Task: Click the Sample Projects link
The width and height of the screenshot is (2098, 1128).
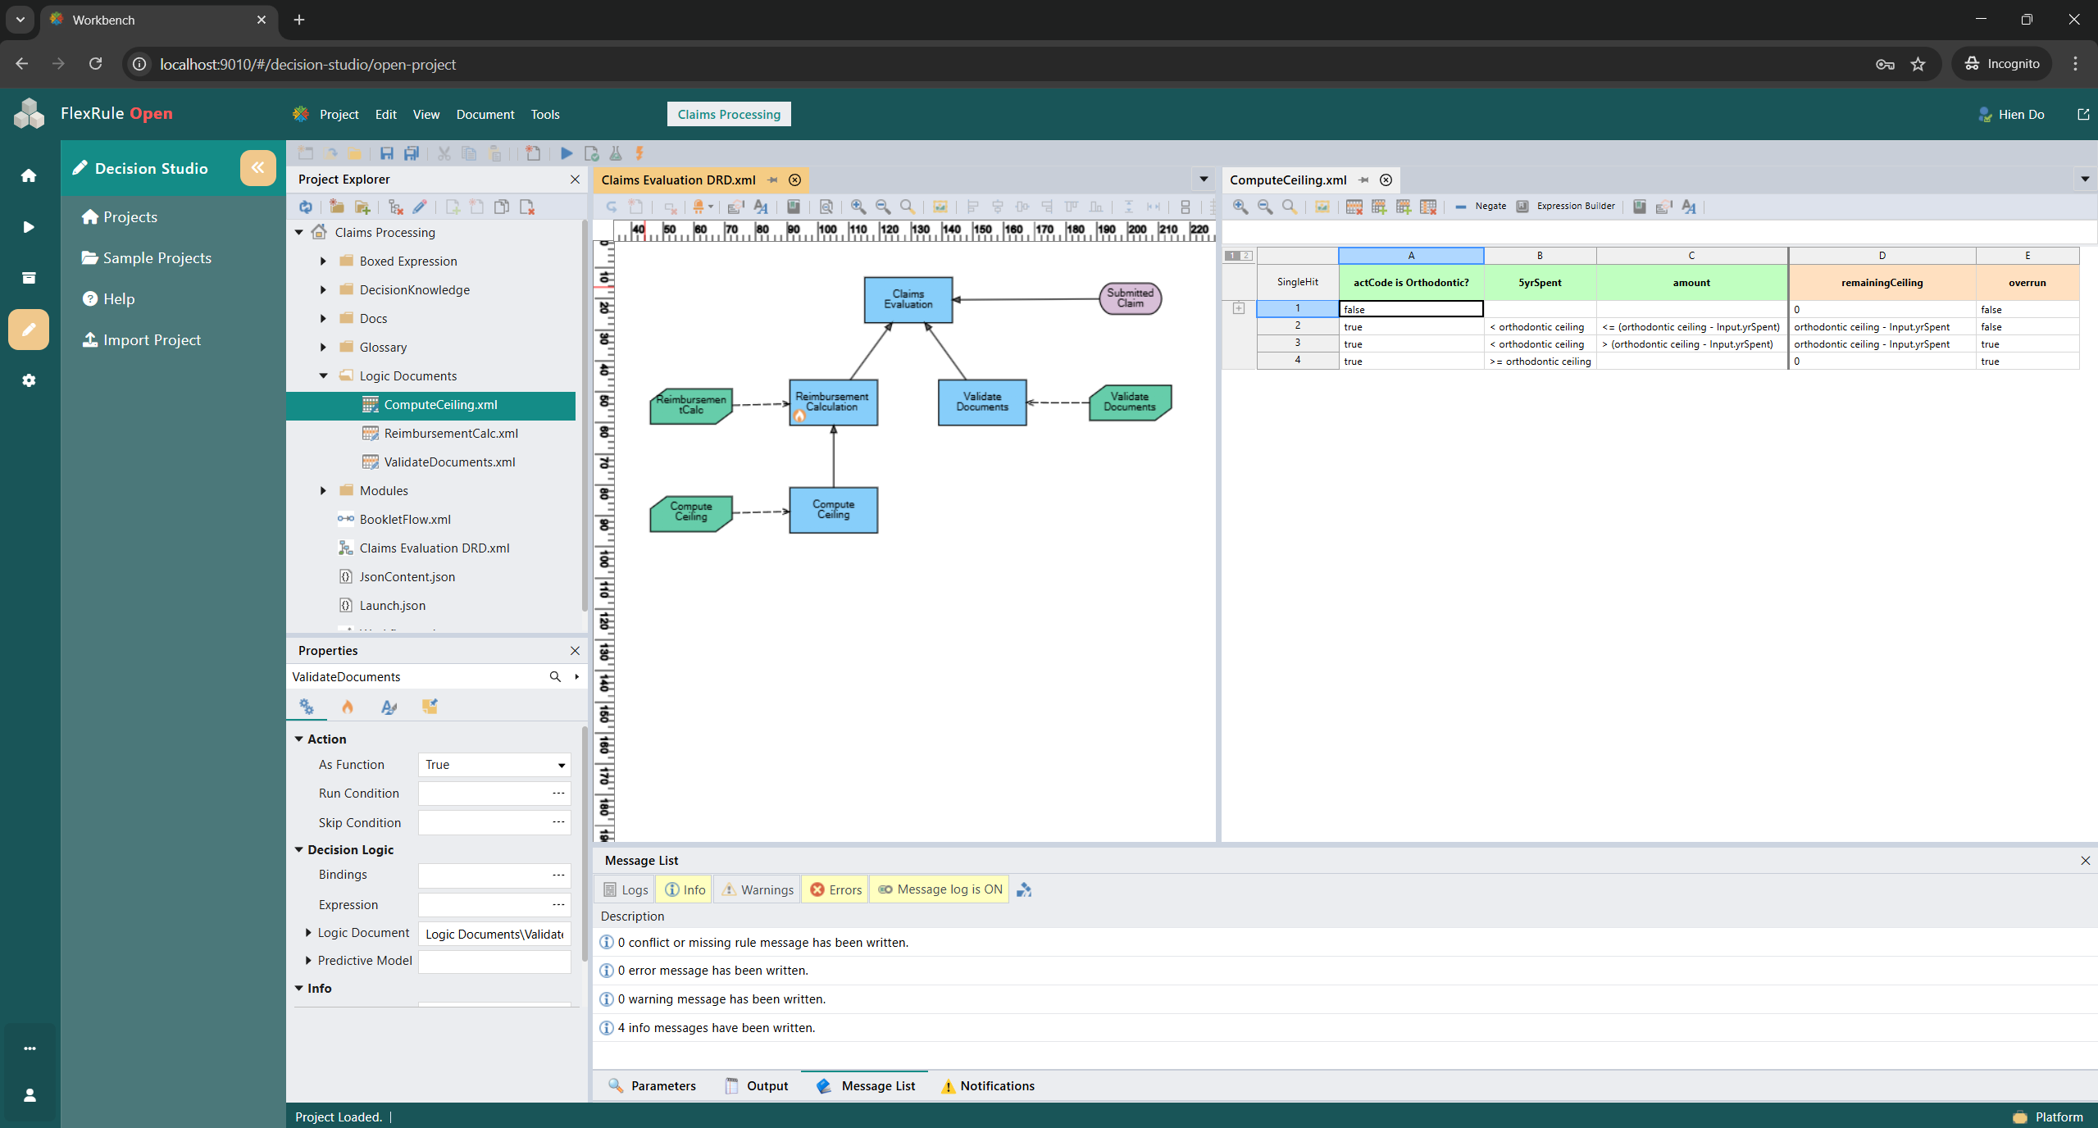Action: pyautogui.click(x=147, y=257)
